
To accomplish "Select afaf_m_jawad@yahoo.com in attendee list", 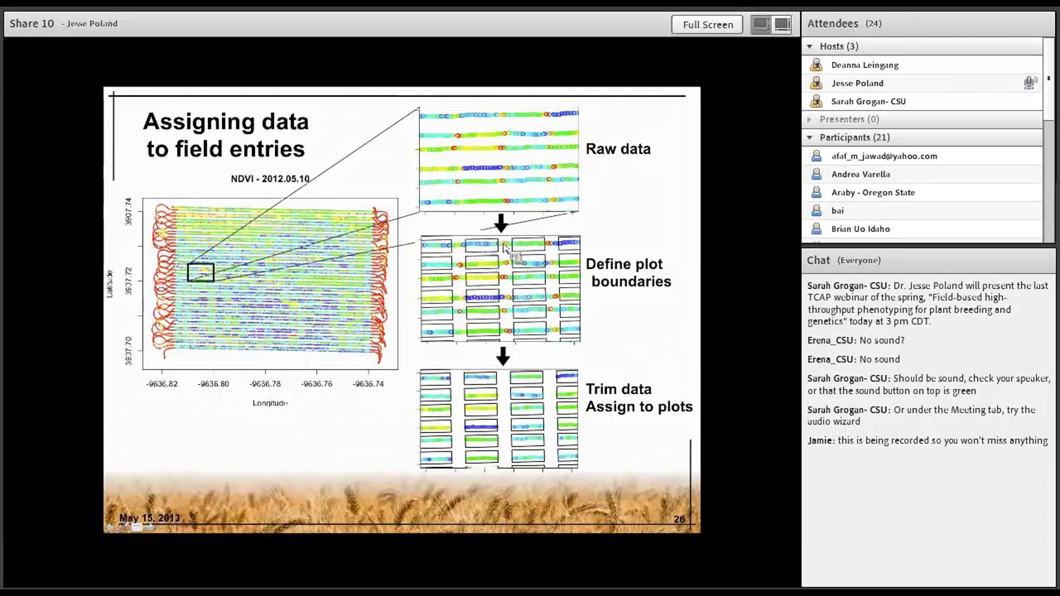I will point(884,156).
